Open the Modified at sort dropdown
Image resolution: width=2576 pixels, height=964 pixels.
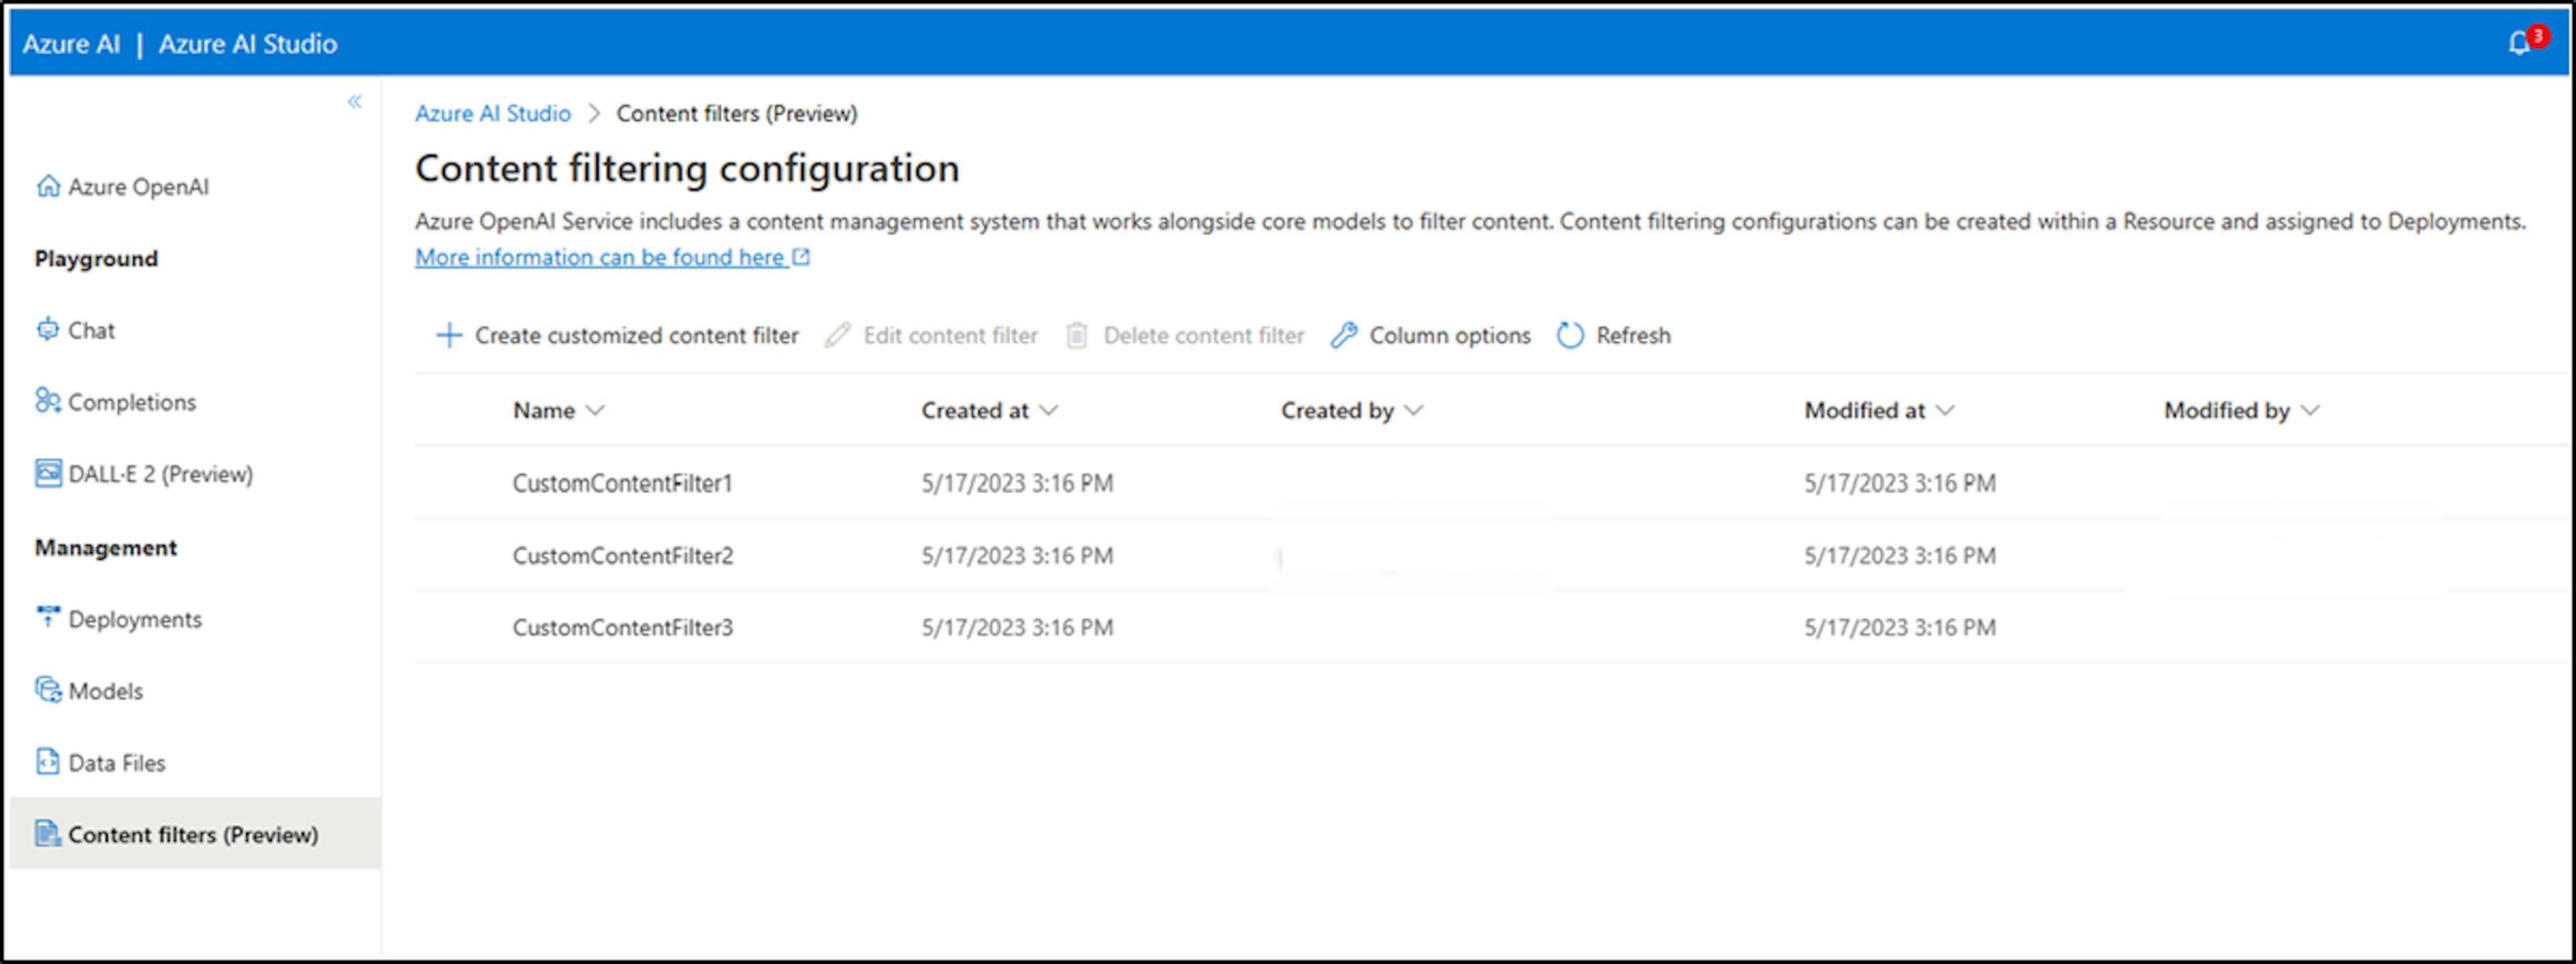[1945, 410]
